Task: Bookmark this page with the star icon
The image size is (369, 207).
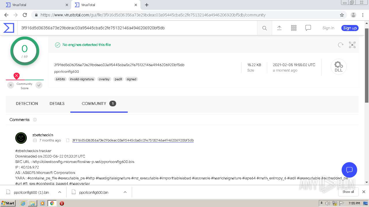Action: click(x=342, y=15)
